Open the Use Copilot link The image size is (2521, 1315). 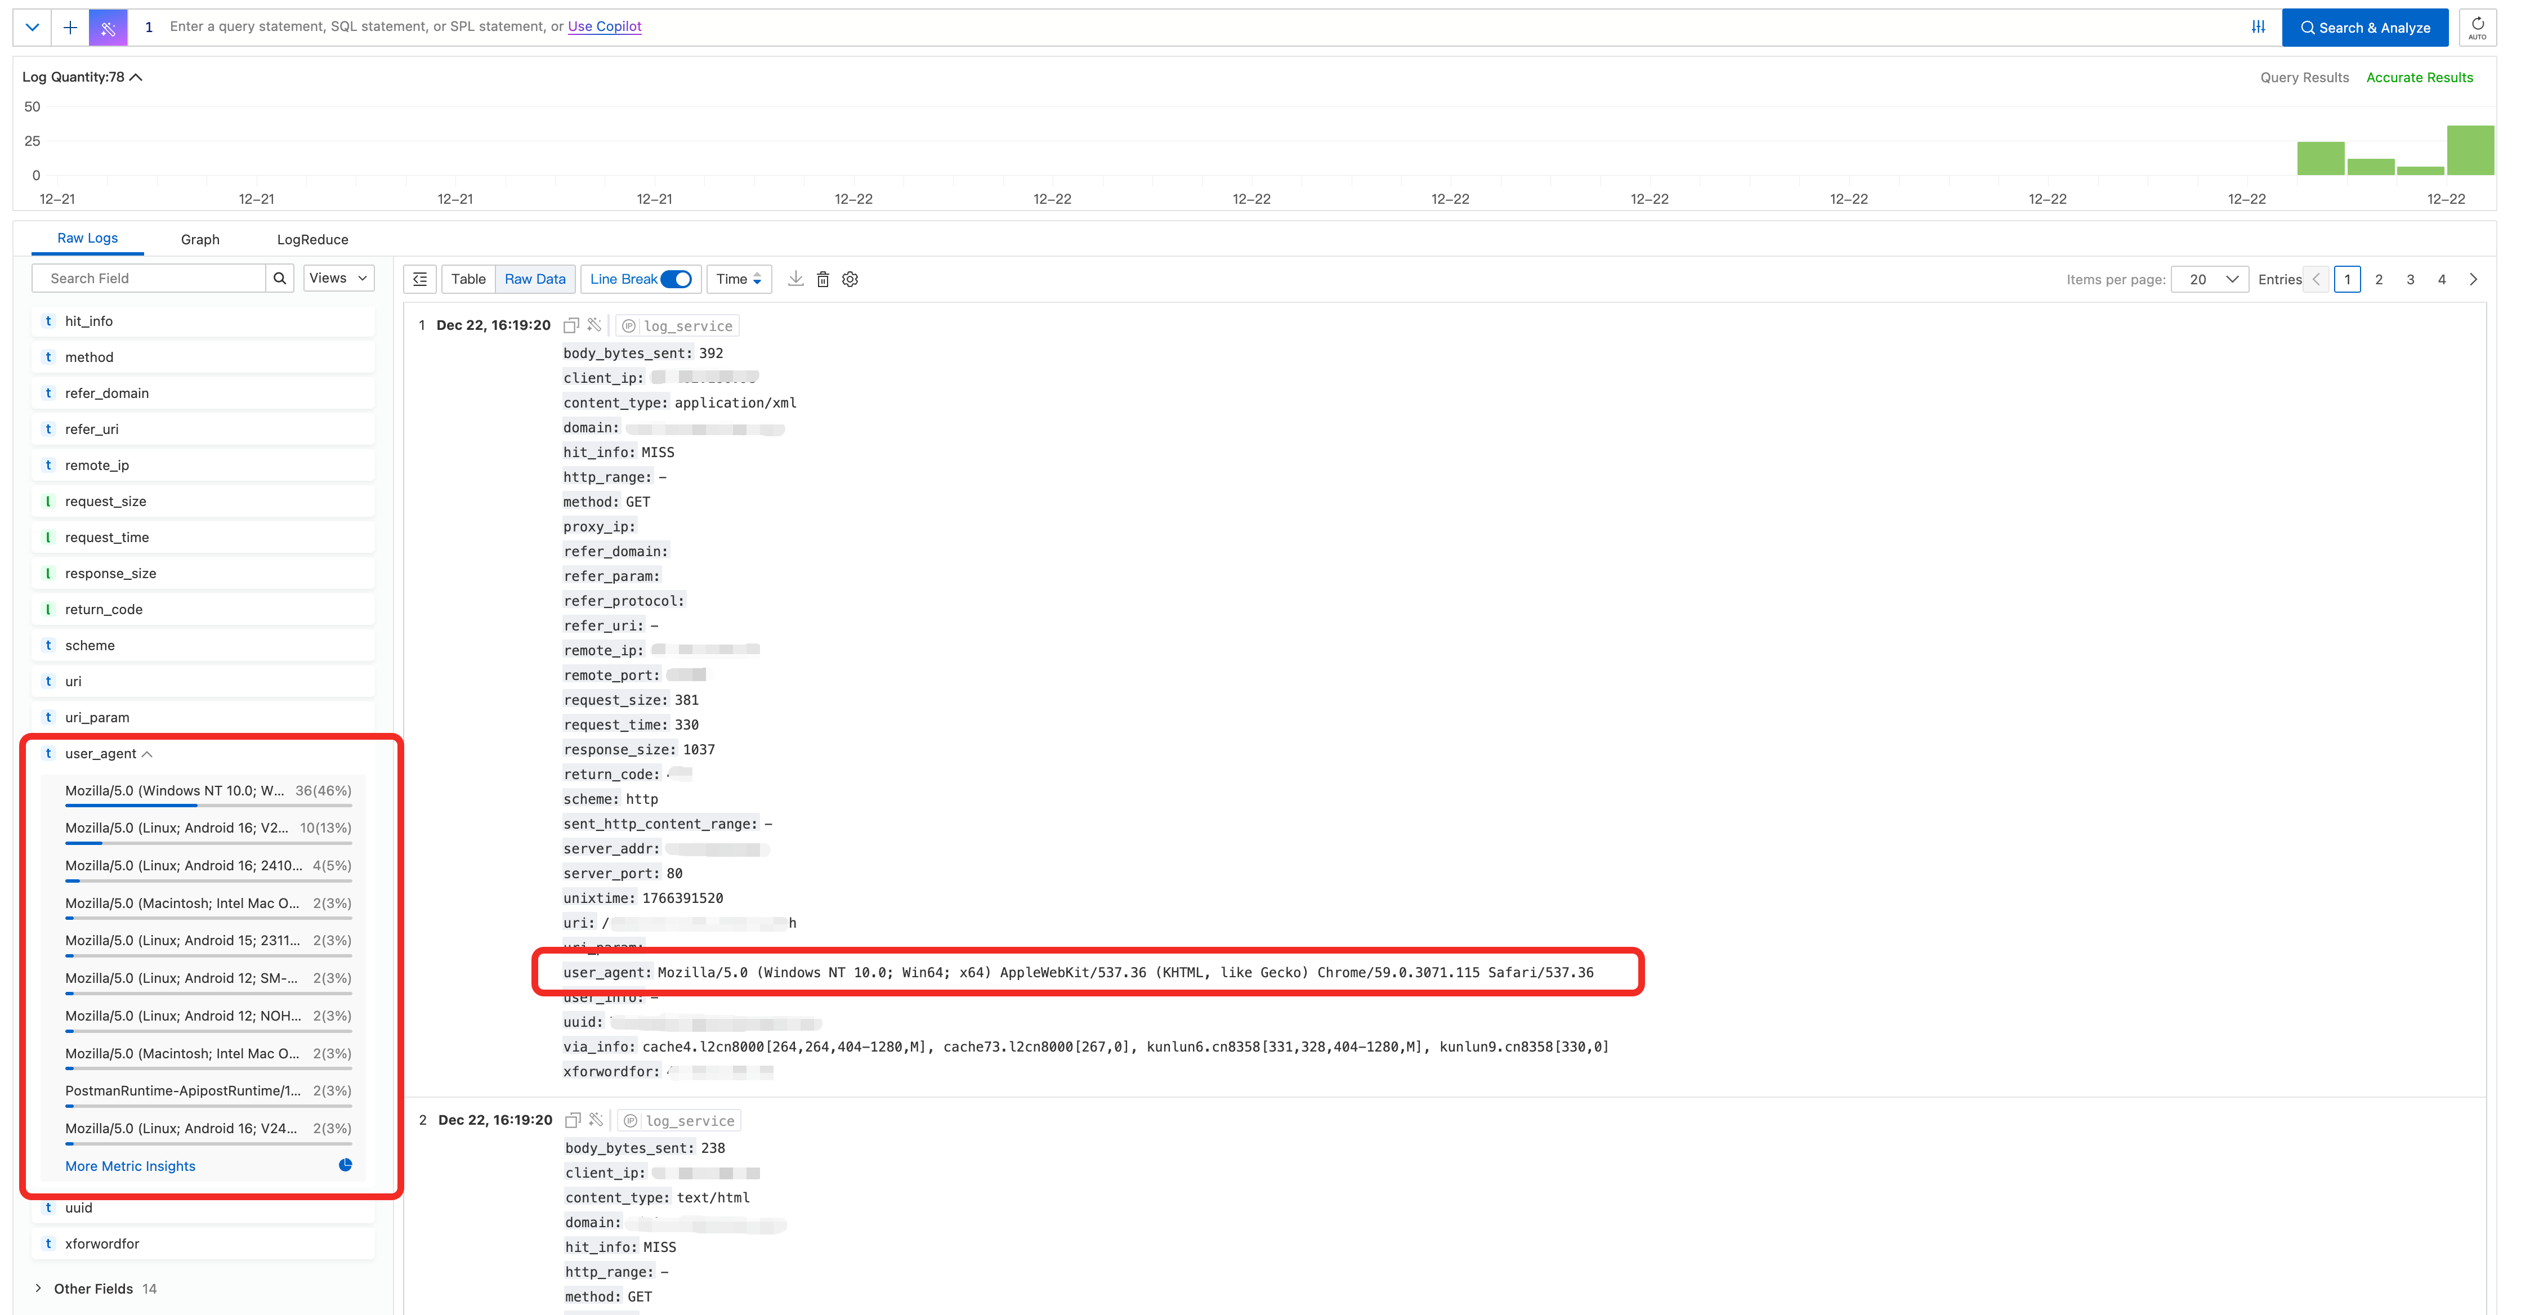(604, 26)
